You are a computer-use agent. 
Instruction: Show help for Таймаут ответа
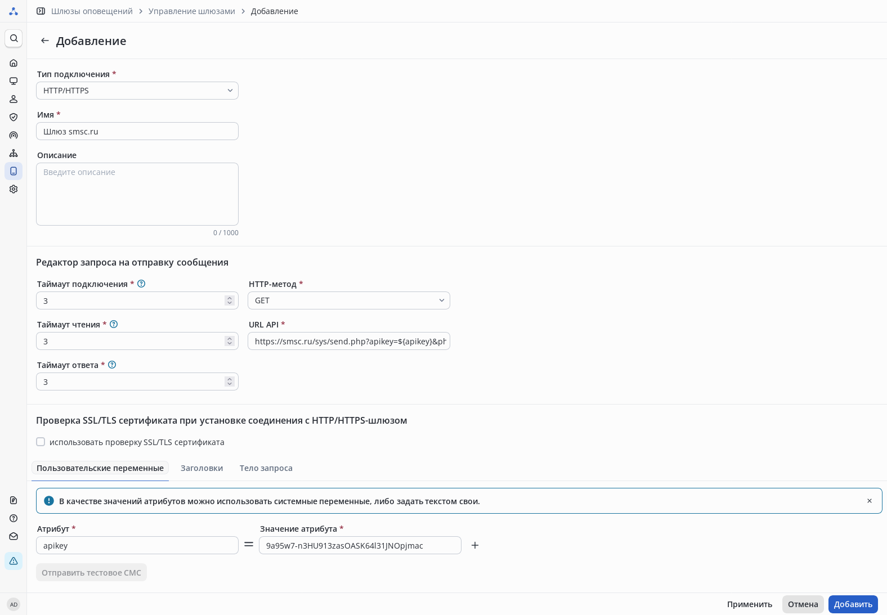(112, 365)
